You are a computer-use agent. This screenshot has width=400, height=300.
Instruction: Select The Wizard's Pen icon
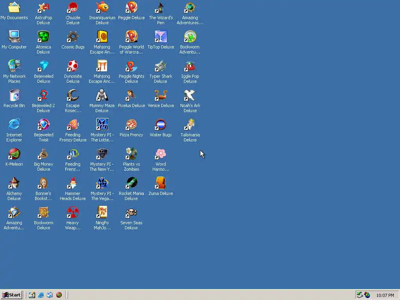pyautogui.click(x=161, y=8)
